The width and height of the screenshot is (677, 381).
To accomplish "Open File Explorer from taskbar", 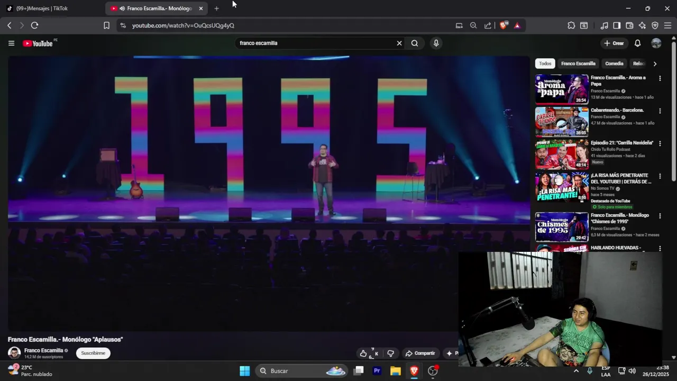I will [396, 371].
